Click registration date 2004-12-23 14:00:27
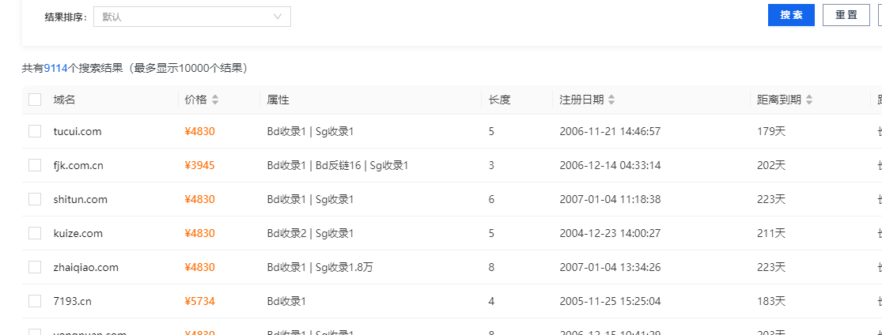Viewport: 882px width, 335px height. (x=611, y=233)
